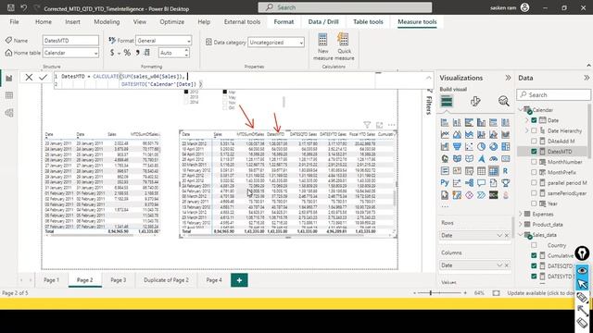Open more options ellipsis on the matrix visual
The width and height of the screenshot is (593, 333).
coord(391,125)
